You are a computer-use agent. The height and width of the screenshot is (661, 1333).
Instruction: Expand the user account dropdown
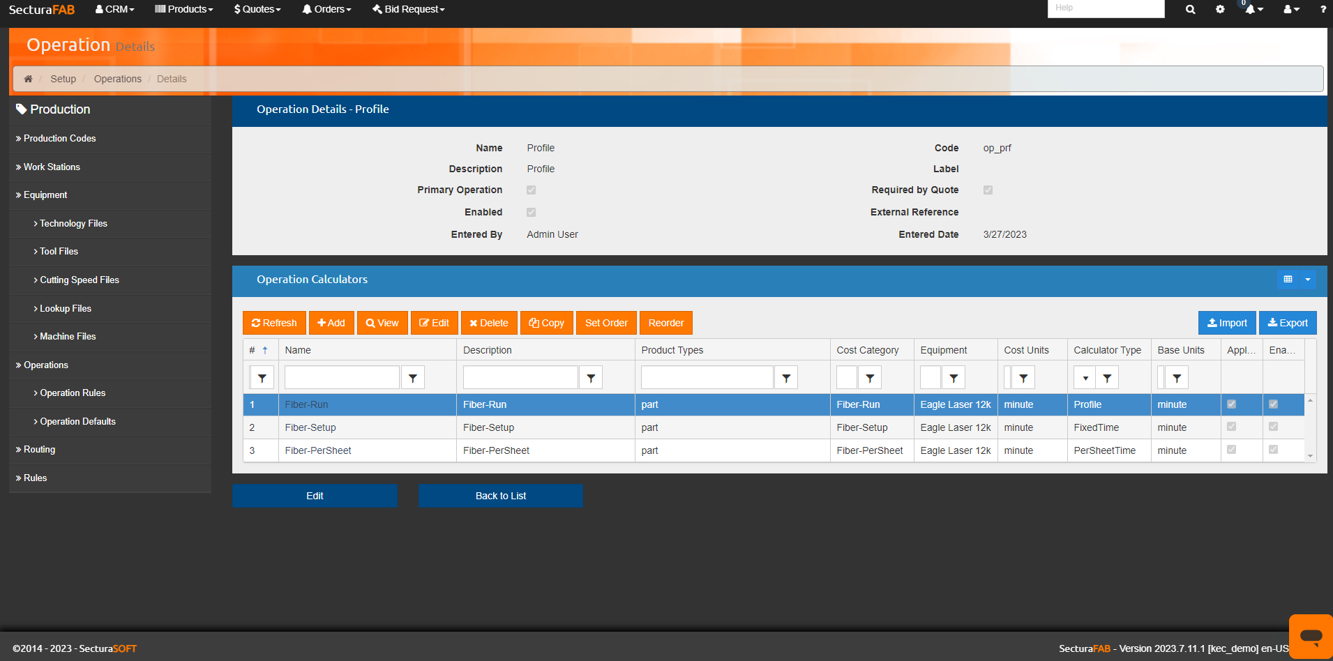pos(1291,9)
